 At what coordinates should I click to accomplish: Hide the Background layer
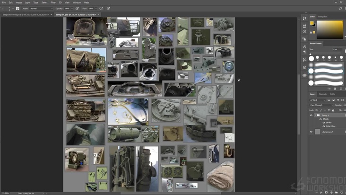pyautogui.click(x=311, y=132)
